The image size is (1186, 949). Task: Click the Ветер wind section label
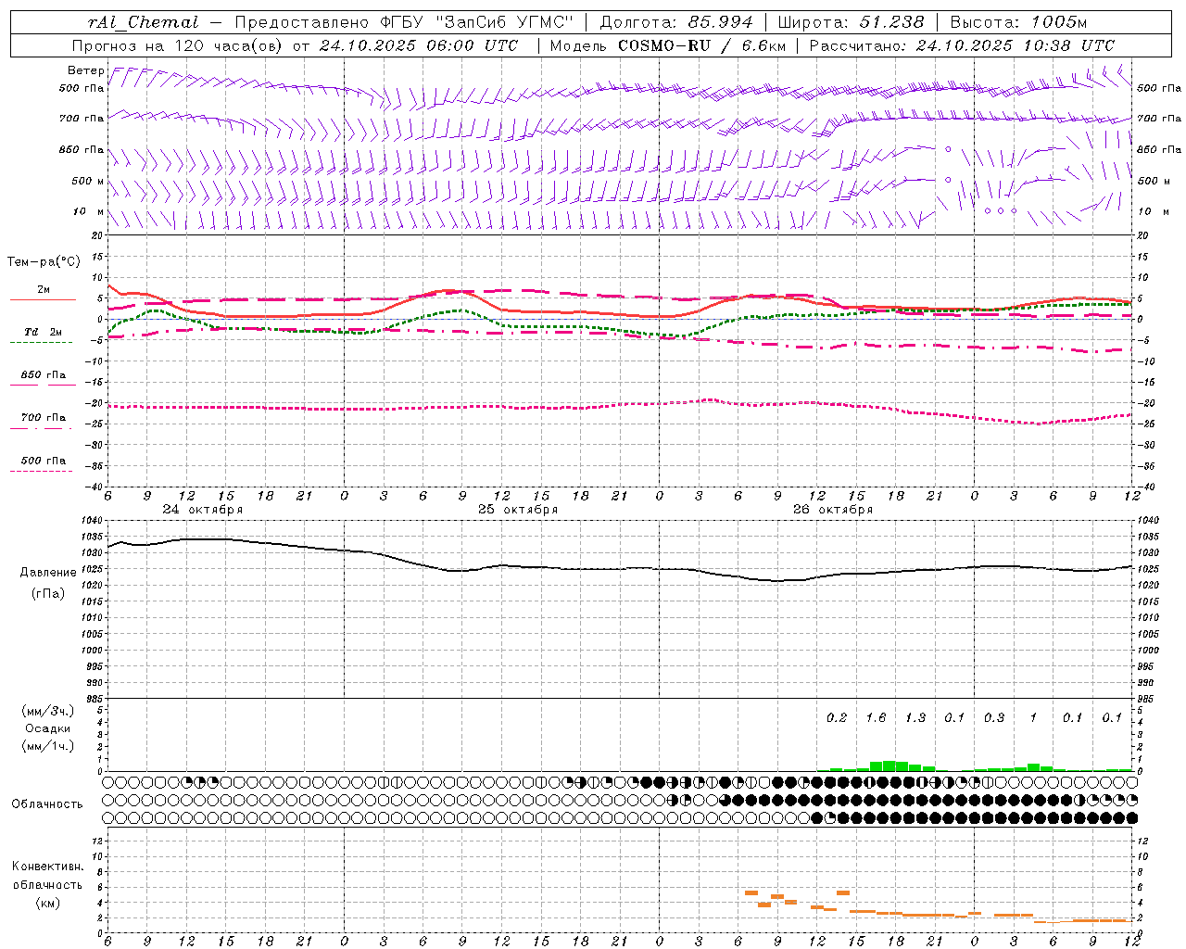[x=86, y=70]
